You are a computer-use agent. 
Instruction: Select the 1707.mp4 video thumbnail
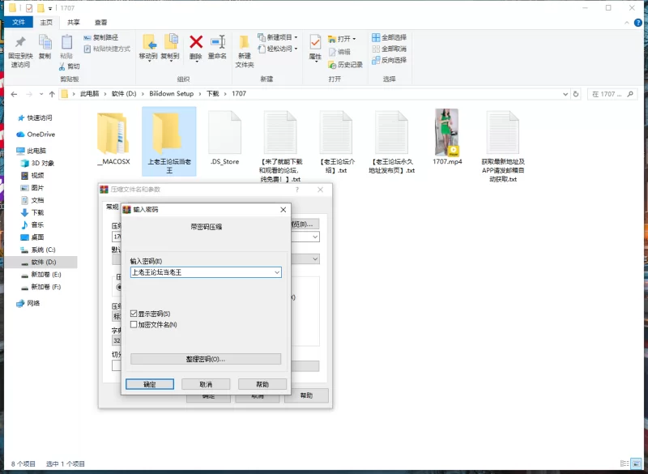click(446, 132)
